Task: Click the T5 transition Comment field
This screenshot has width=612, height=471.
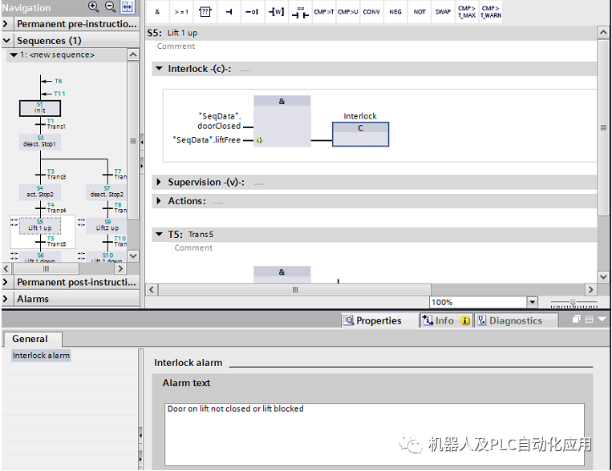Action: [x=193, y=248]
